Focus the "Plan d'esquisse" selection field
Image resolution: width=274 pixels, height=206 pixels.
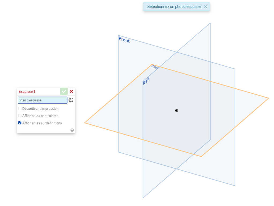coord(43,100)
